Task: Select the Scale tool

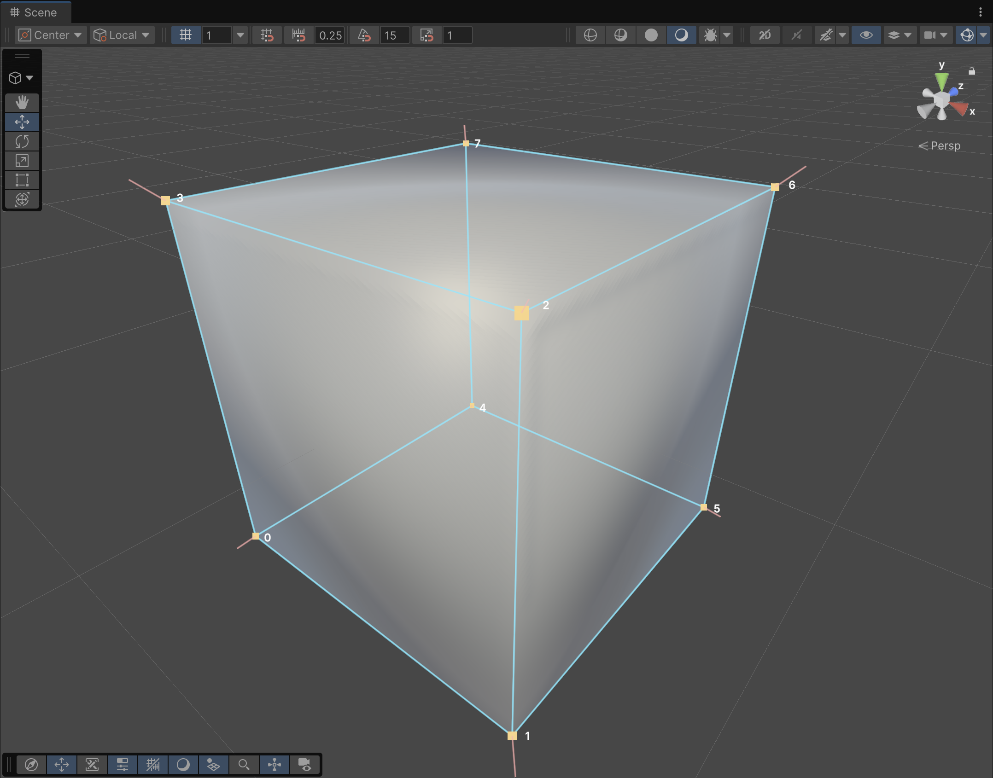Action: (22, 161)
